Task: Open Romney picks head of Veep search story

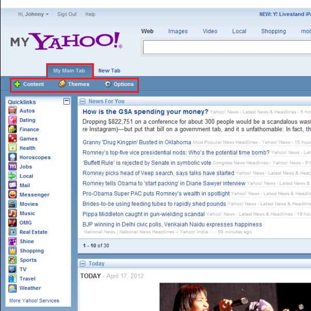Action: pos(158,173)
